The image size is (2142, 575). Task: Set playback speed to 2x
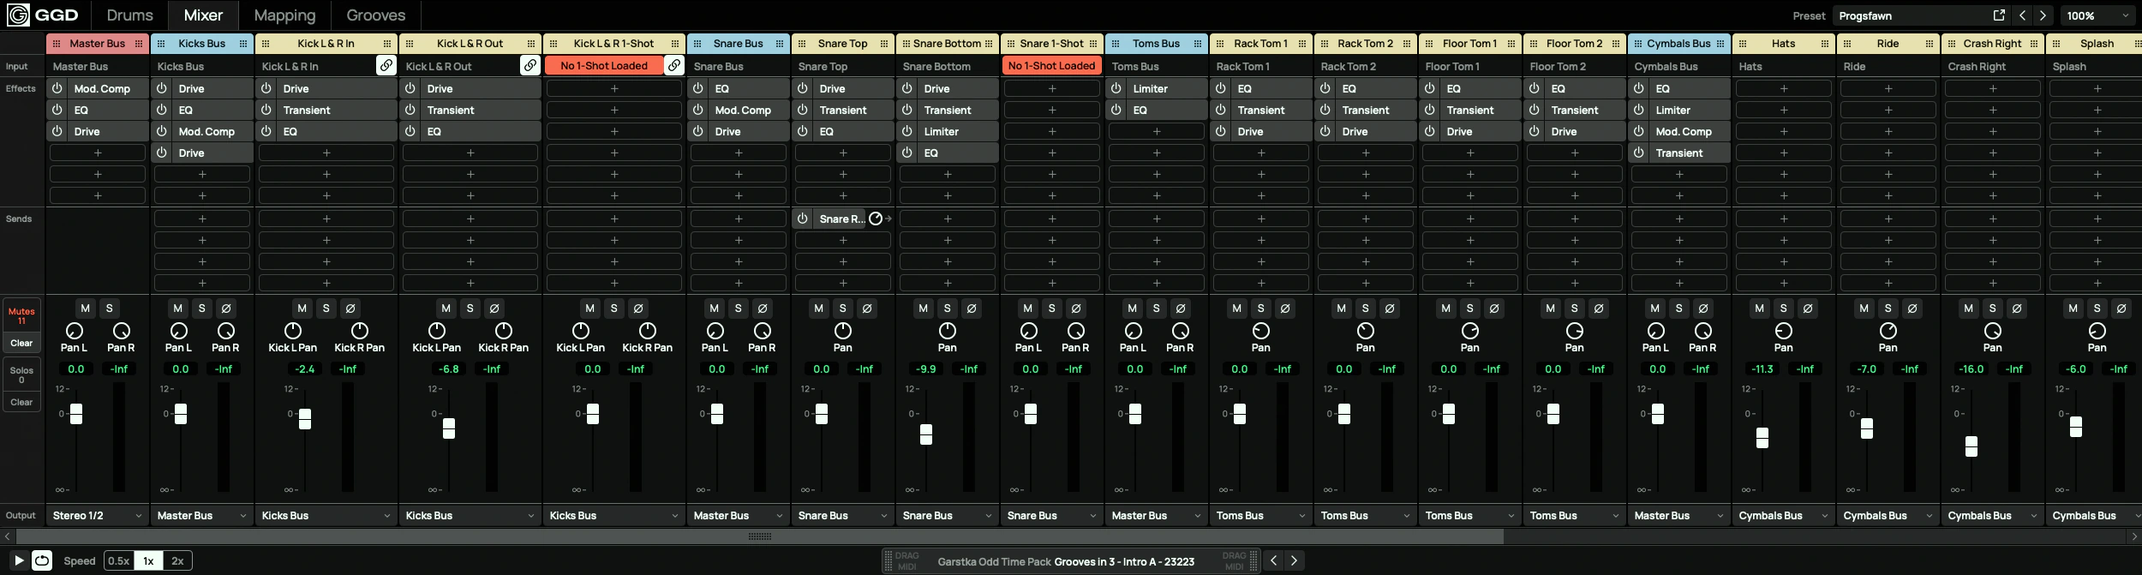tap(177, 561)
